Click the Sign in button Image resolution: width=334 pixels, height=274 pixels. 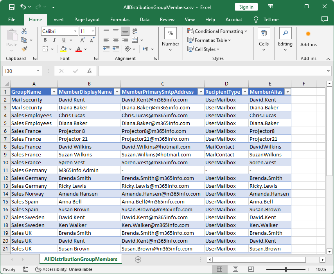(246, 7)
